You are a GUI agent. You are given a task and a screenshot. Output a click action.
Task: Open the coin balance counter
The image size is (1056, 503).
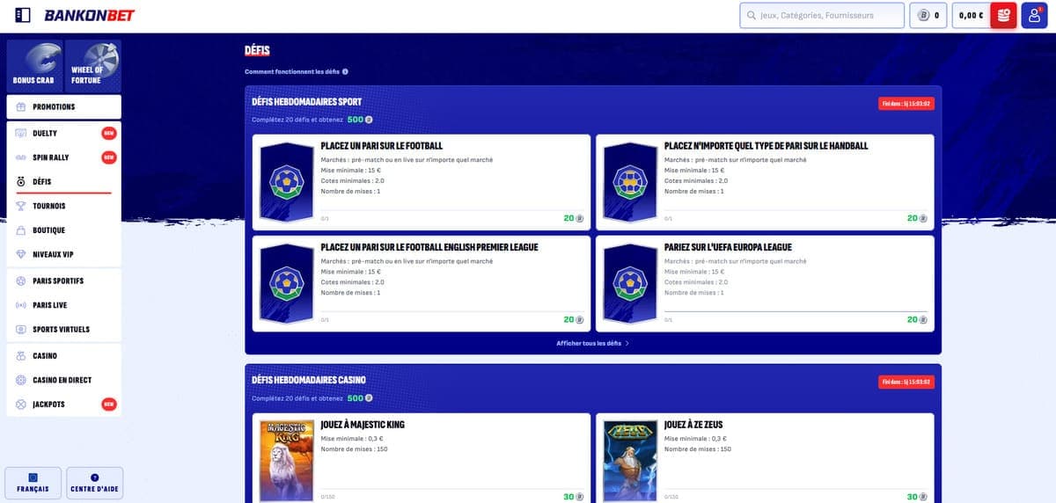coord(928,15)
